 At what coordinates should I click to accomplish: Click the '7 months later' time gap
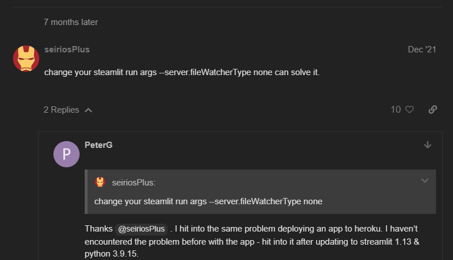click(x=71, y=22)
